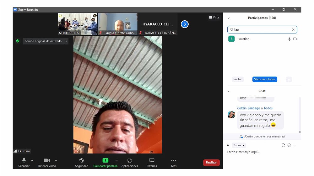Screen dimensions: 314x176
Task: Click Silenciar a todos button
Action: 265,79
